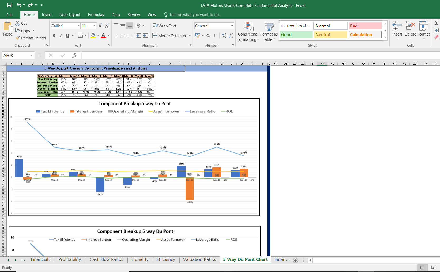Click the AutoSum sigma icon

436,23
